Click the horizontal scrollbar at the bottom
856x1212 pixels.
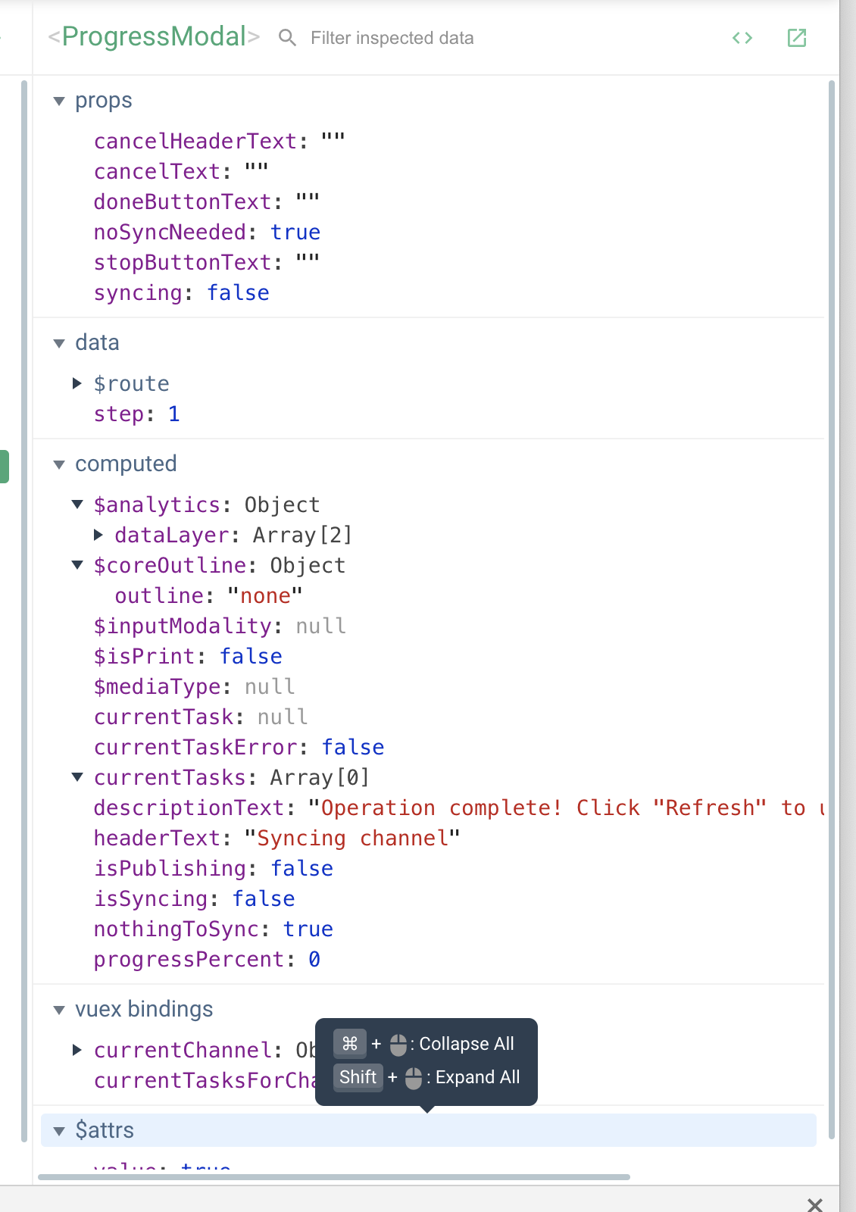[334, 1177]
